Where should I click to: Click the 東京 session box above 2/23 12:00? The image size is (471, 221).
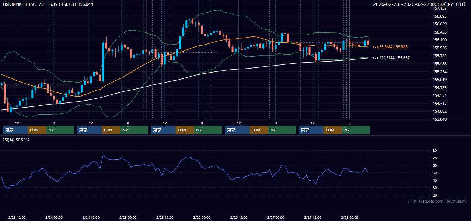click(x=15, y=130)
